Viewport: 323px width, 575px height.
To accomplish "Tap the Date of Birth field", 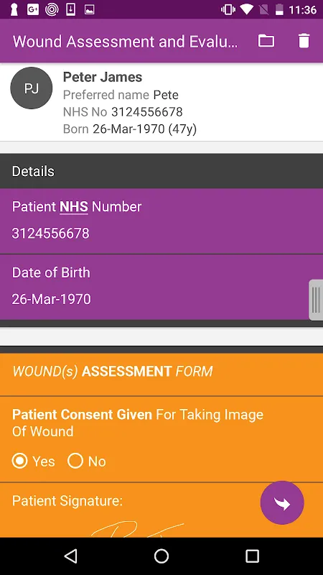I will click(161, 287).
